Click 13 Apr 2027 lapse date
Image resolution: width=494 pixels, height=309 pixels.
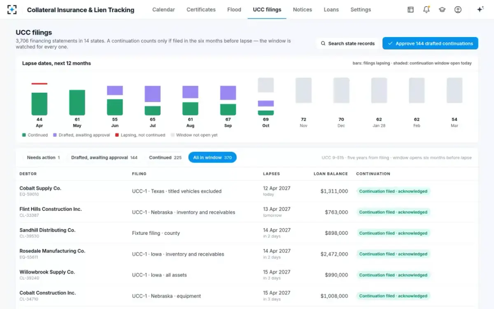[x=277, y=209]
